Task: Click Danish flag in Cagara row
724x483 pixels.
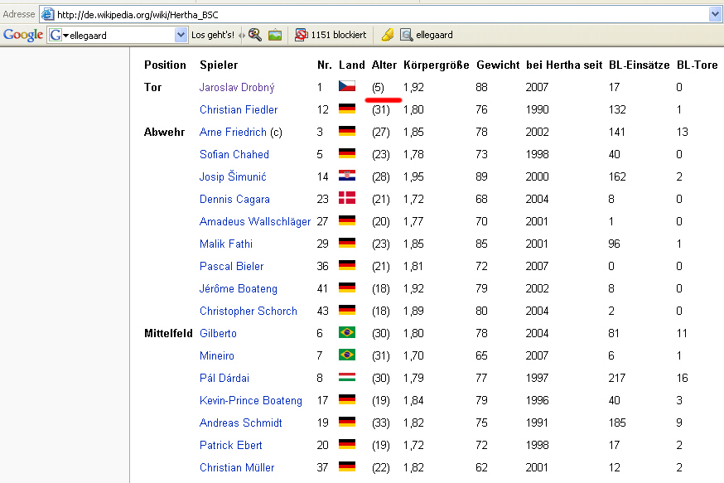Action: coord(347,198)
